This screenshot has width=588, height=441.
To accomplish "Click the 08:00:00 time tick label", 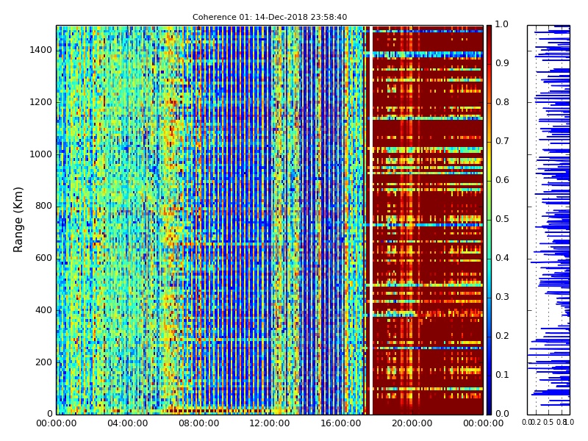I will 198,423.
